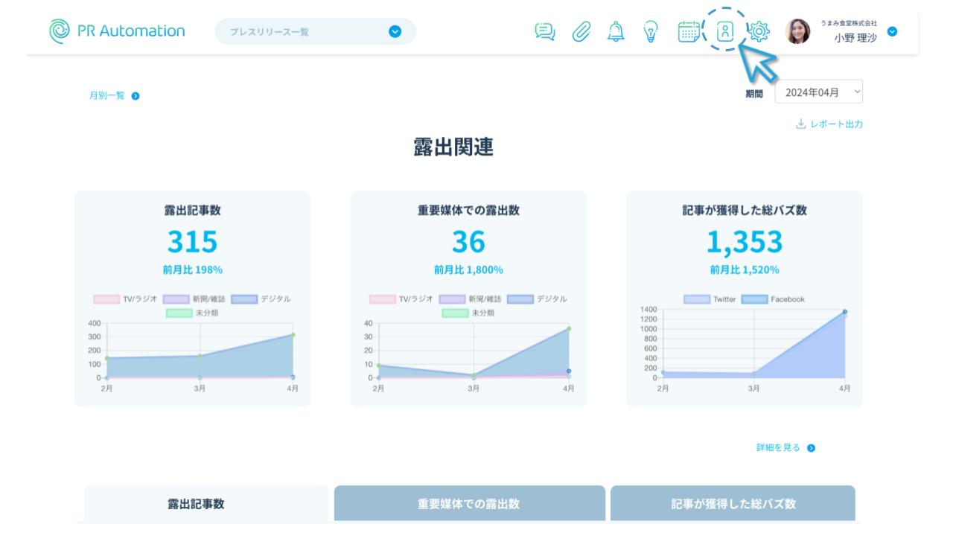Open the notifications bell icon

coord(615,31)
